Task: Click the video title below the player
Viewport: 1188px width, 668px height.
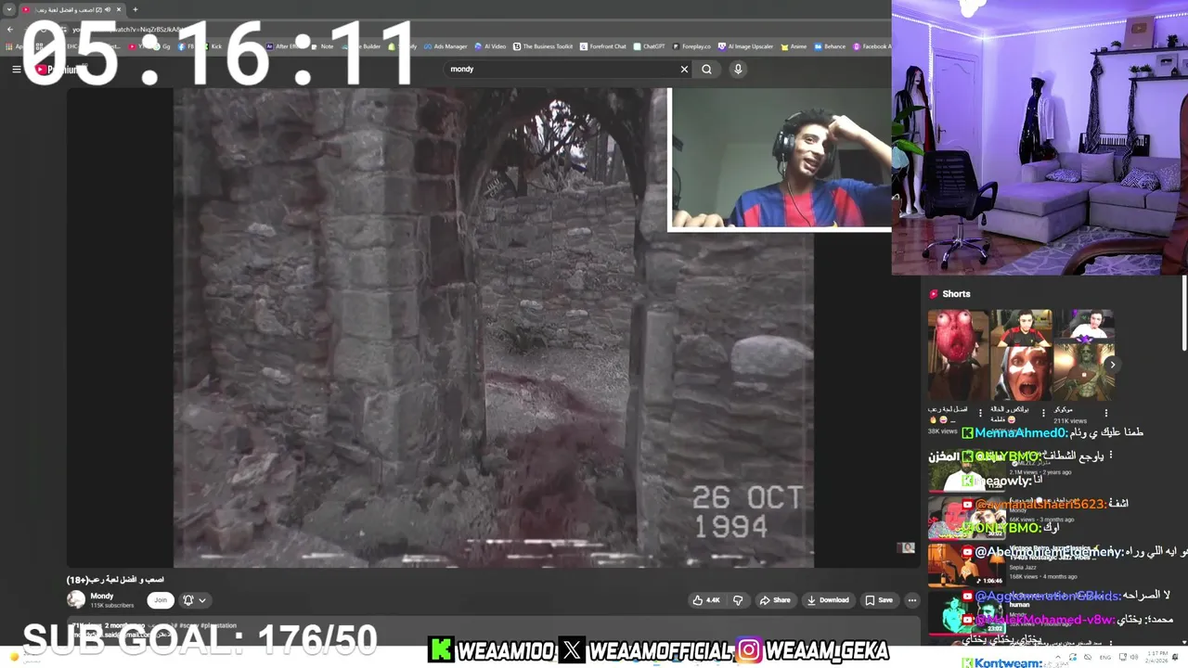Action: click(x=115, y=580)
